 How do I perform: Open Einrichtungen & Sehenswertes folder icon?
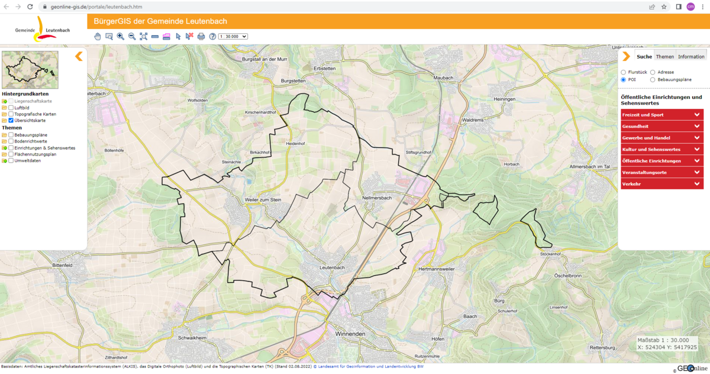coord(4,148)
